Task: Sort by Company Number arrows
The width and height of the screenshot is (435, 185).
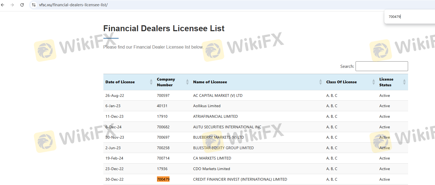Action: [187, 82]
